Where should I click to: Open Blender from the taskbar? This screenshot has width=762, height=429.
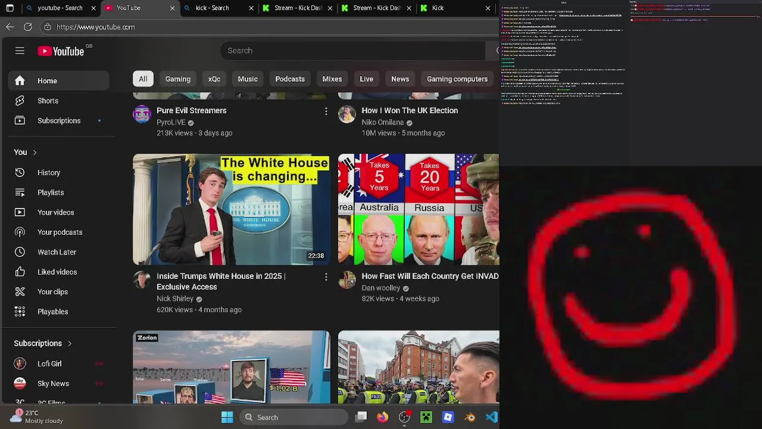point(470,417)
